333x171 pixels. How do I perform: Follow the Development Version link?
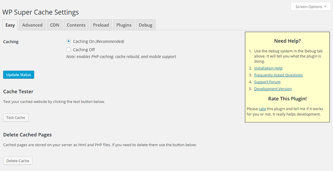click(x=273, y=89)
